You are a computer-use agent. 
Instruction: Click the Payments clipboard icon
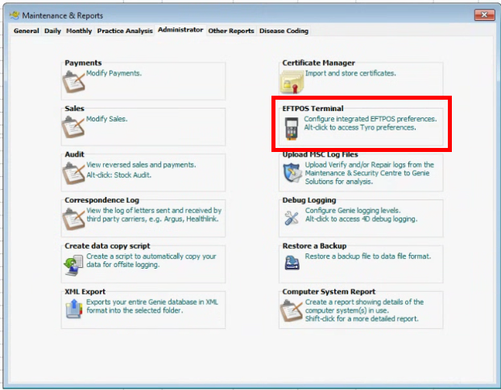tap(73, 81)
